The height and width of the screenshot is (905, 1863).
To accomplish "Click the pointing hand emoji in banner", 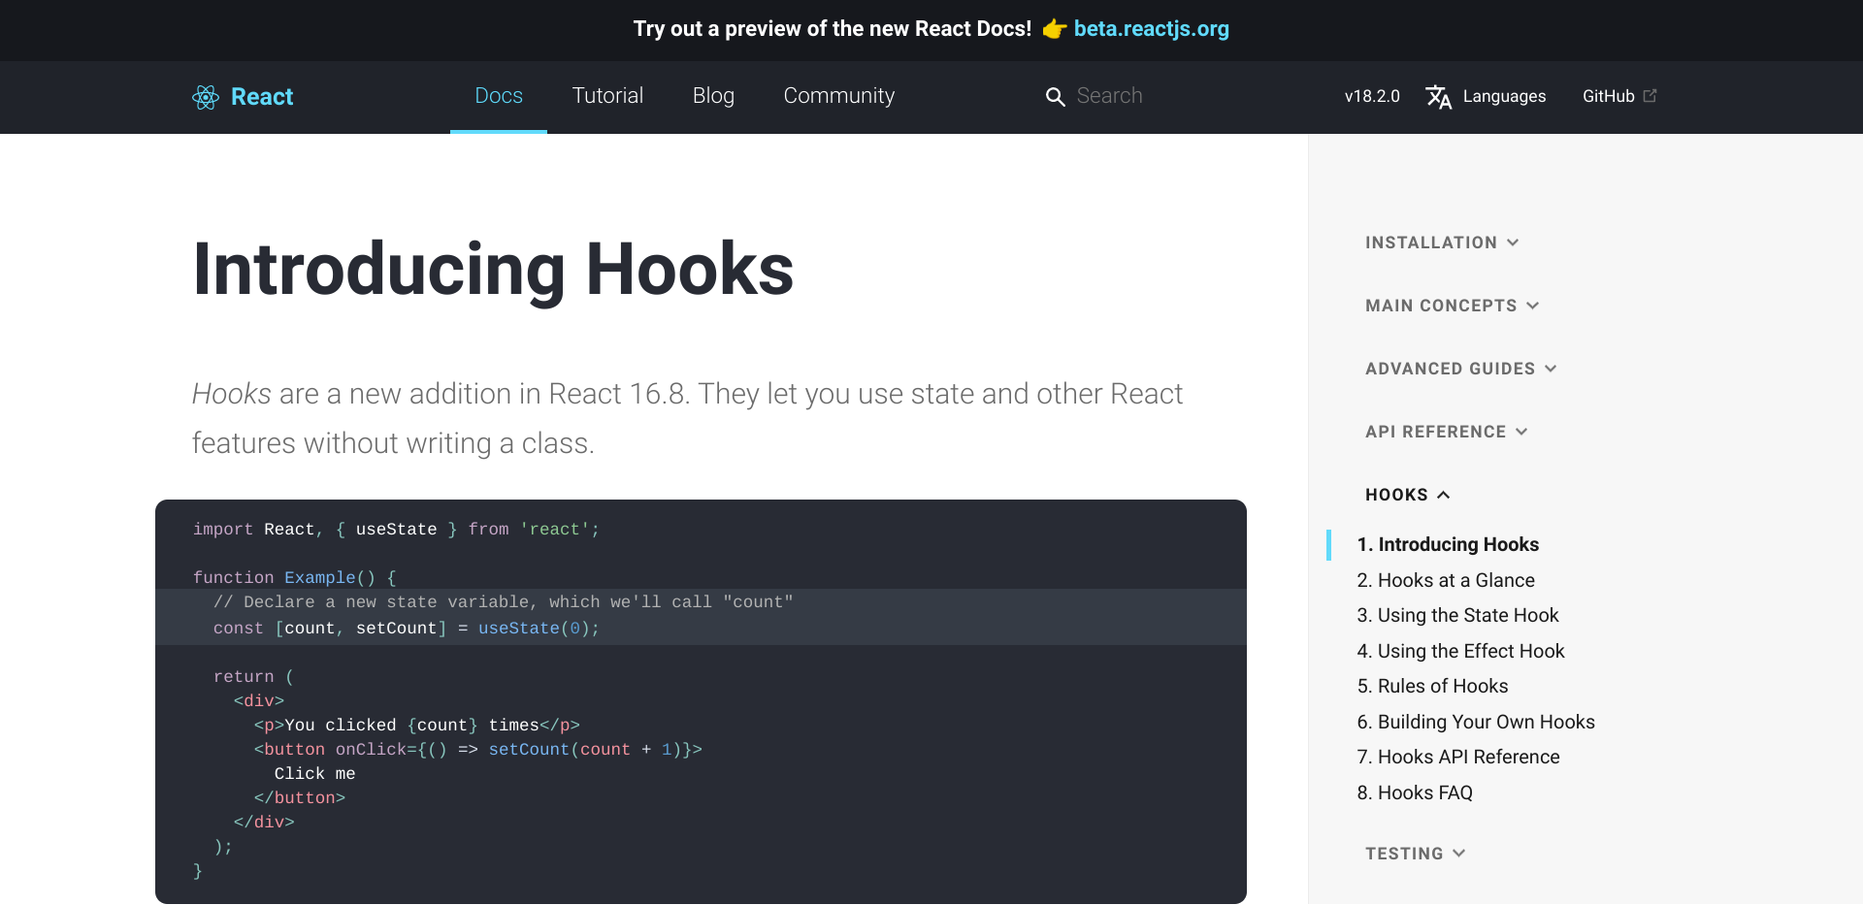I will click(1054, 29).
